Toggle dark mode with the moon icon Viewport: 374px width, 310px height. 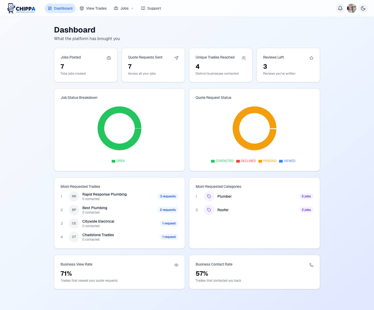click(x=363, y=8)
